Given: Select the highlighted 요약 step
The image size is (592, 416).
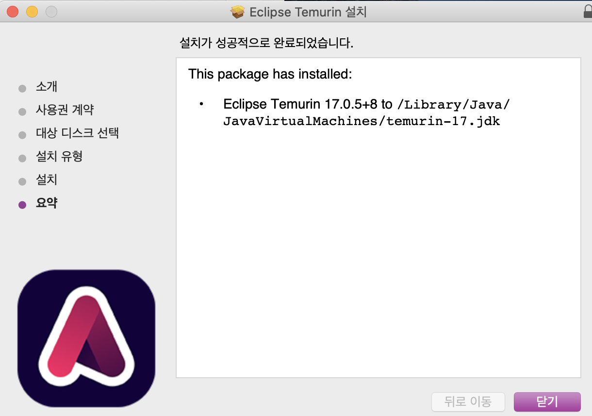Looking at the screenshot, I should click(47, 203).
